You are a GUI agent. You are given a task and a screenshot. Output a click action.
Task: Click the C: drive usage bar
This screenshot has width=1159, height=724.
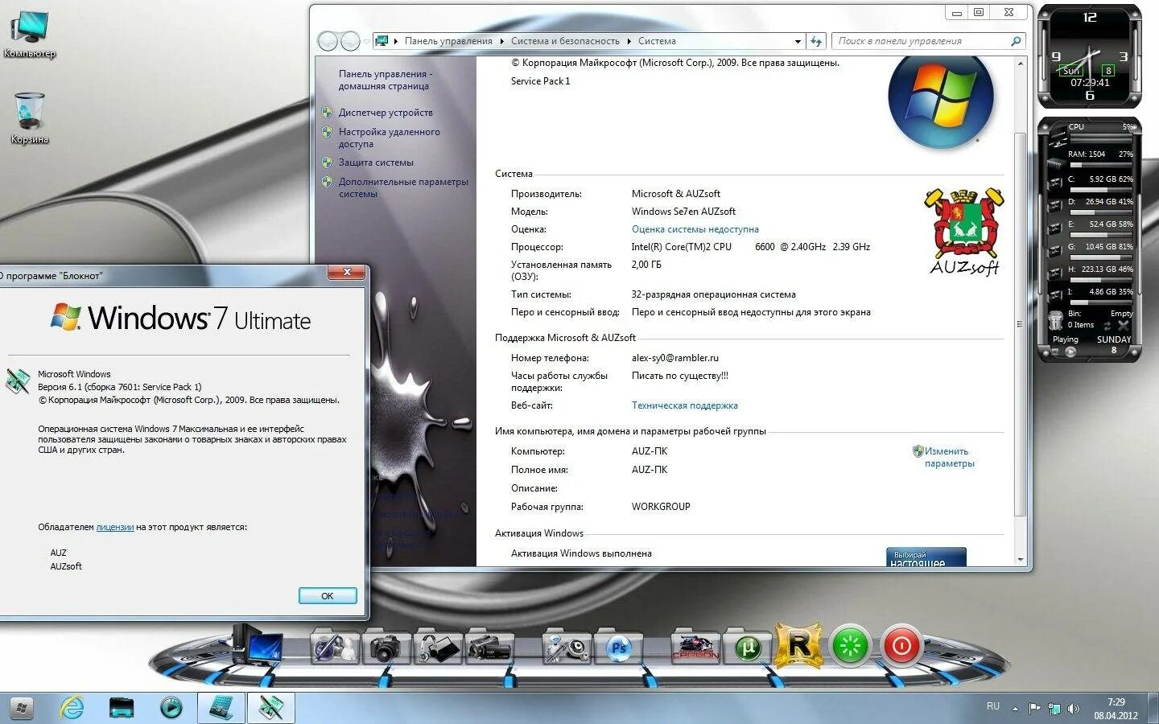[x=1100, y=190]
